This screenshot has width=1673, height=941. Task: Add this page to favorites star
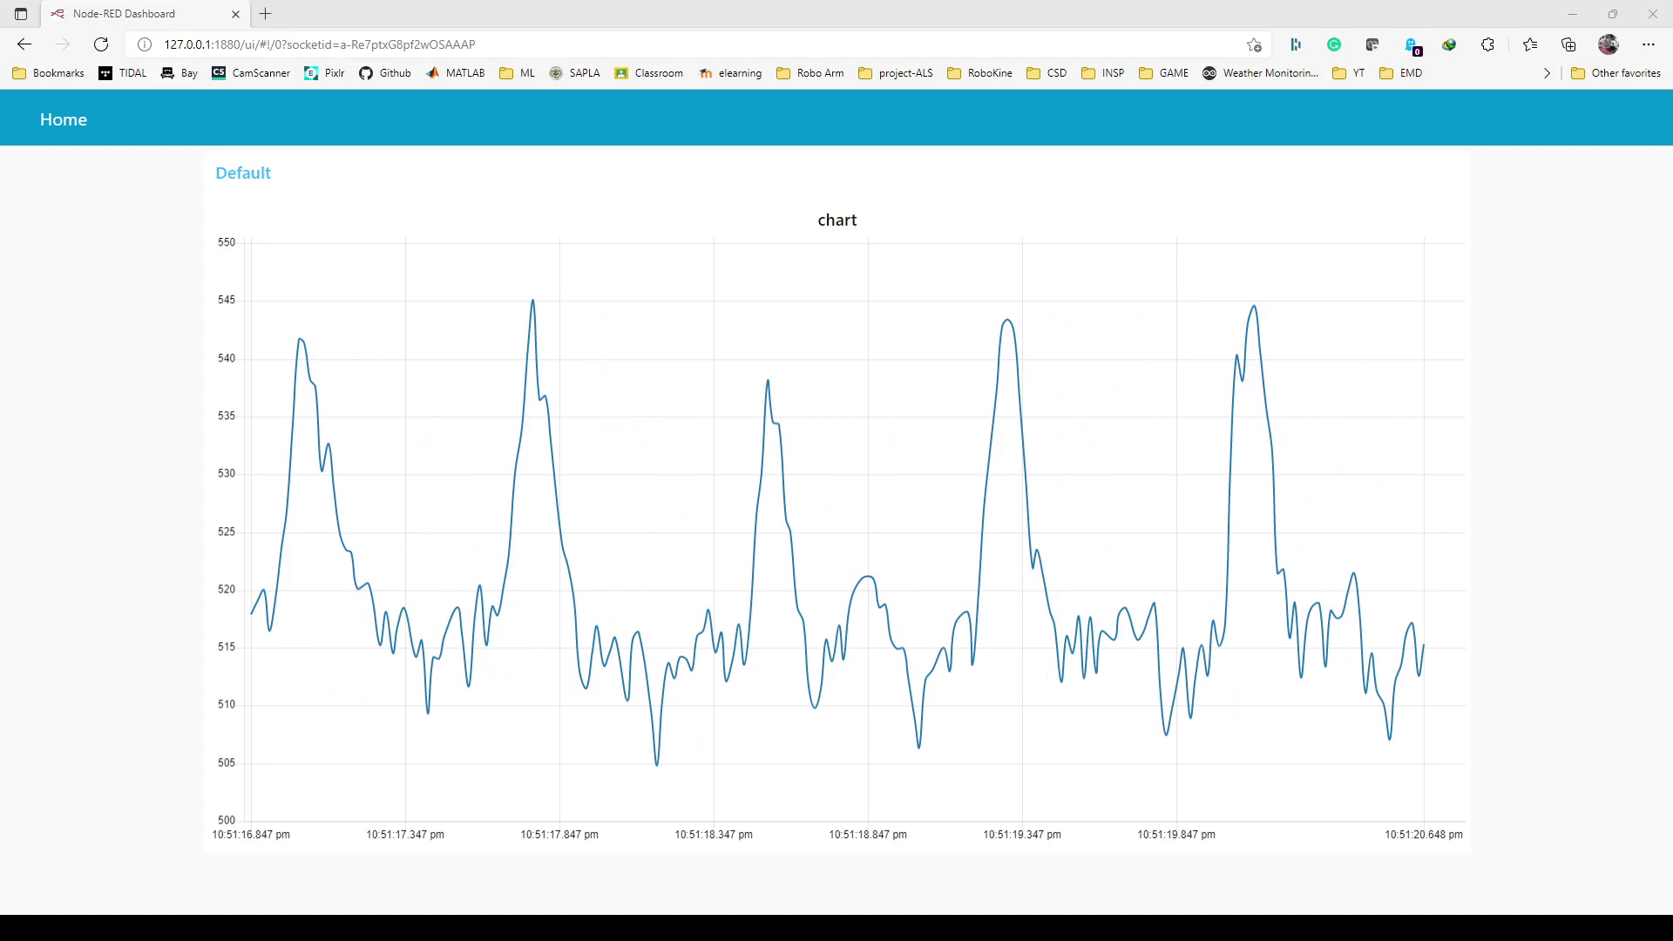pos(1254,44)
